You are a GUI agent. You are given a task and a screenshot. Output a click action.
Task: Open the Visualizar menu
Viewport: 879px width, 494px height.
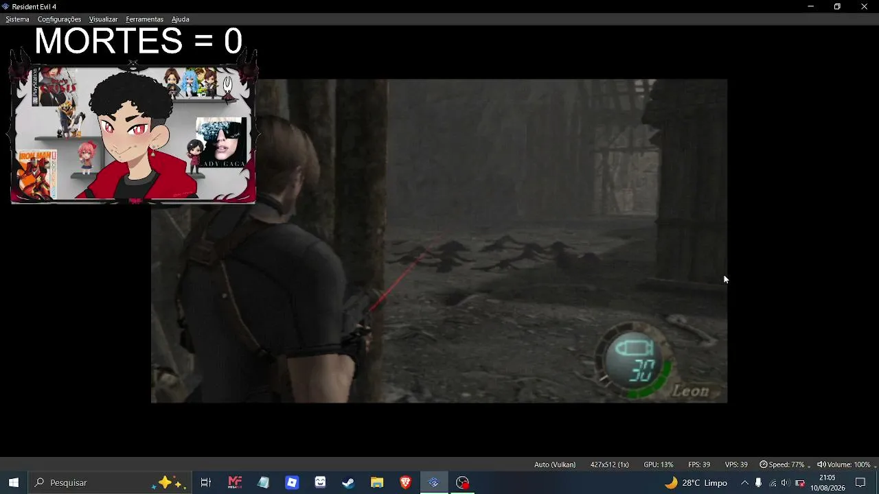[103, 19]
